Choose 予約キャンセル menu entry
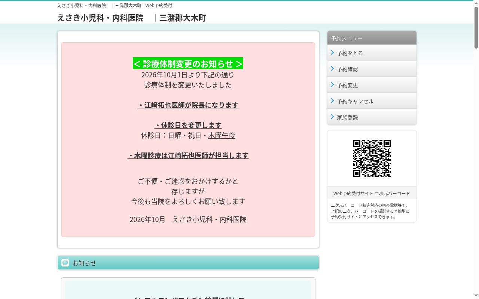This screenshot has width=479, height=299. point(372,101)
